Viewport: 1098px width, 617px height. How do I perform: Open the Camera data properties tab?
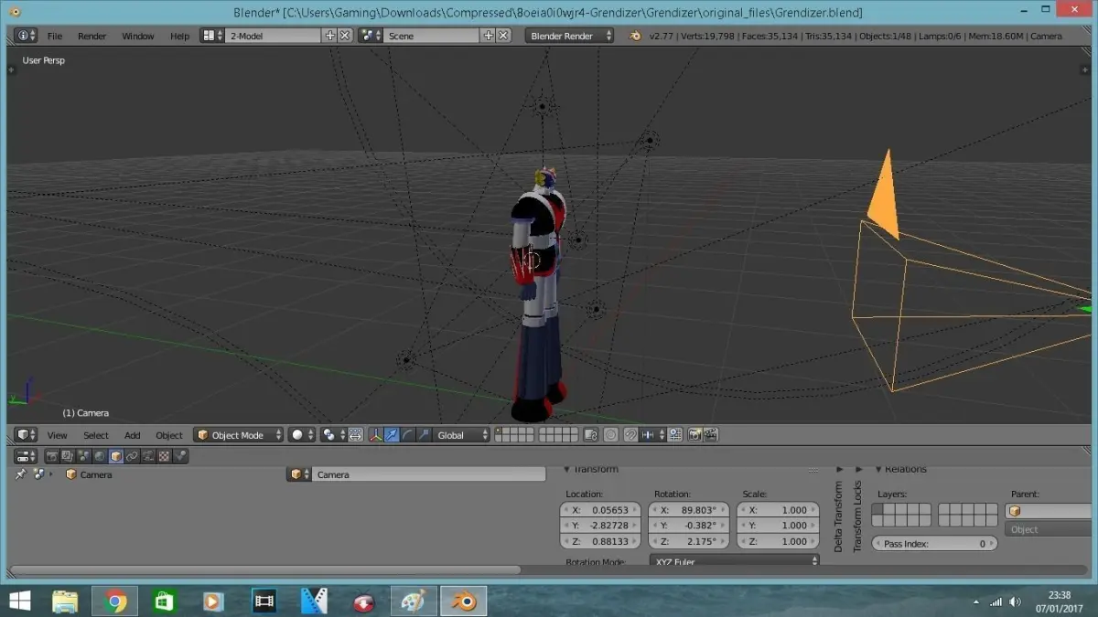tap(148, 455)
